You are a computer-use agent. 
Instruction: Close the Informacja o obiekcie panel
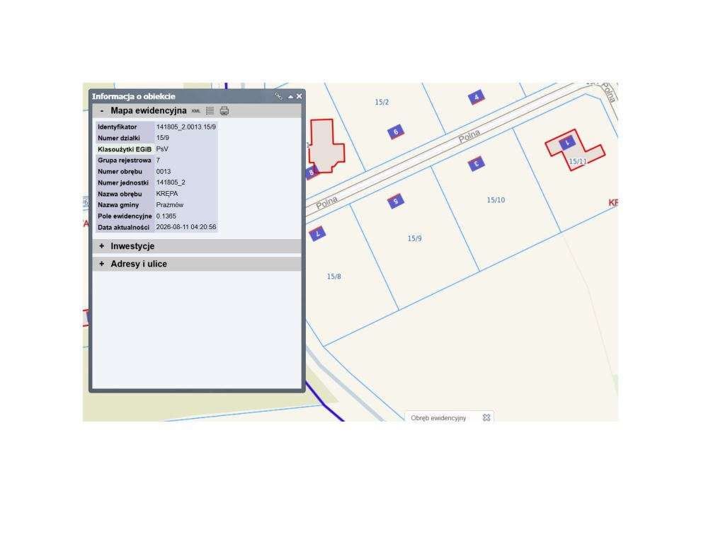click(x=299, y=96)
